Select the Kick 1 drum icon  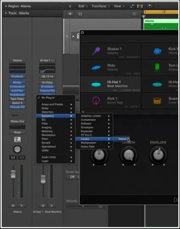click(96, 101)
